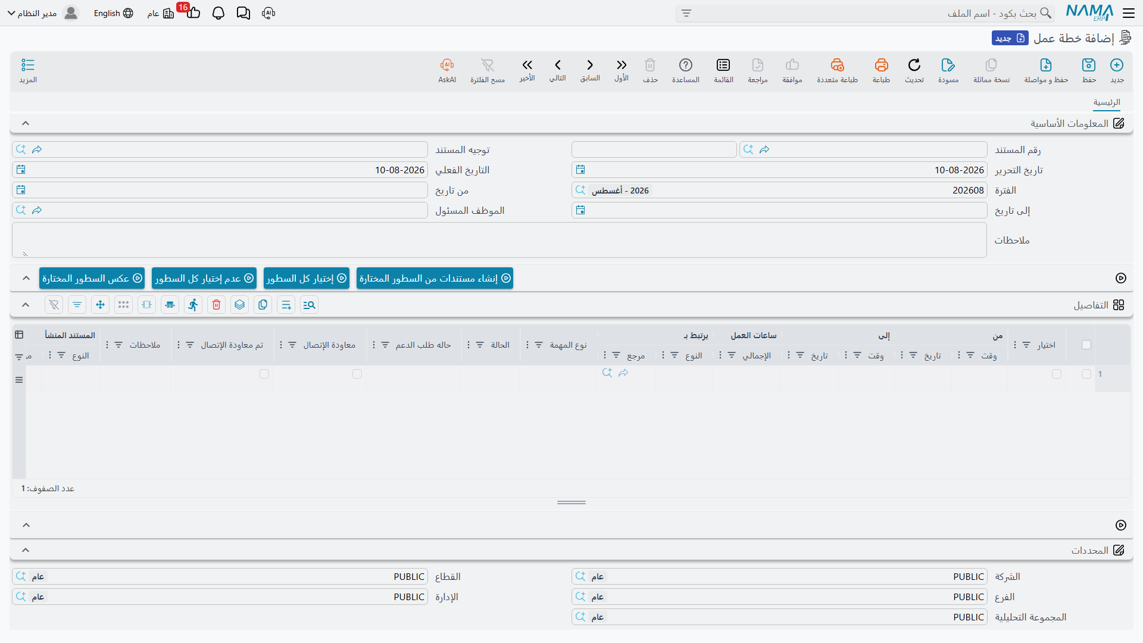Open the hamburger main menu icon

tap(1129, 13)
